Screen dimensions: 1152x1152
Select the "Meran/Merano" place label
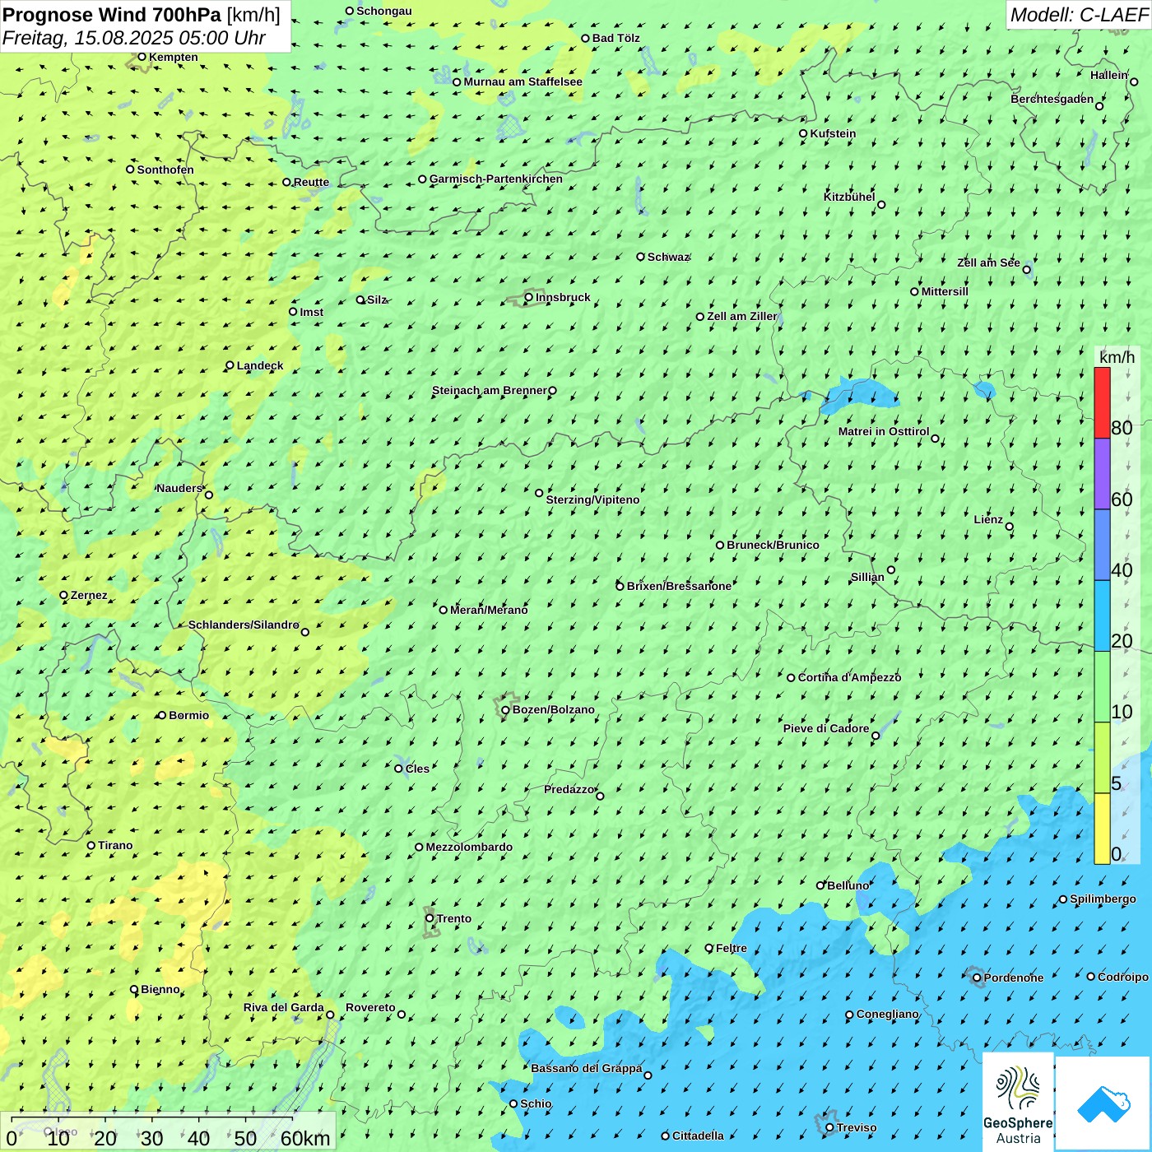[x=489, y=610]
